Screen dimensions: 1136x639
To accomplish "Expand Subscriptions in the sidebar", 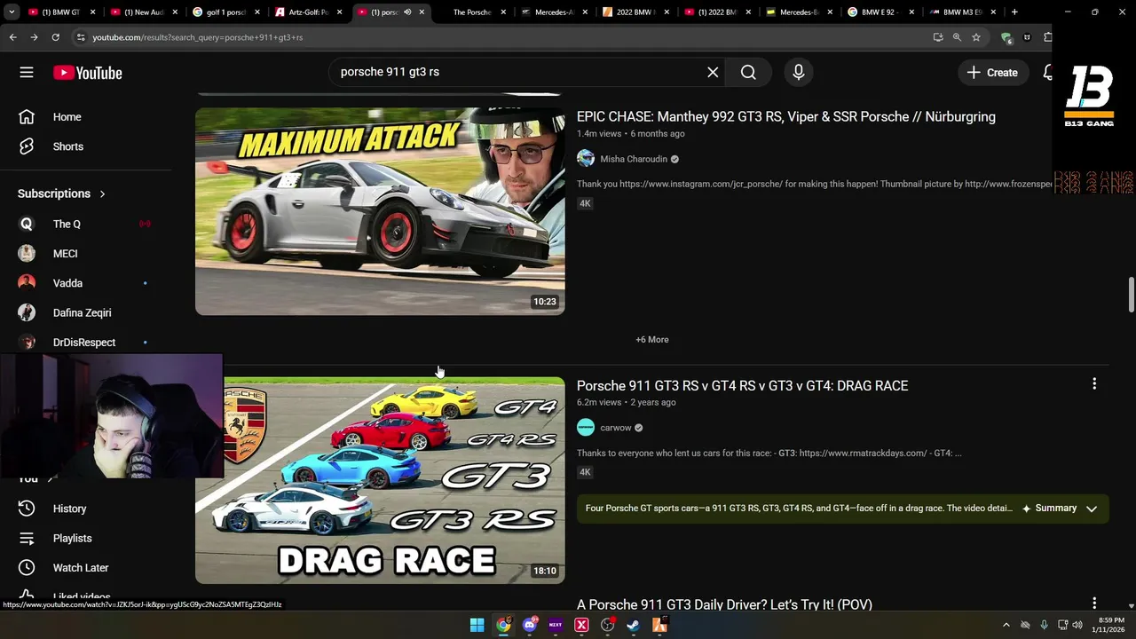I will point(61,193).
